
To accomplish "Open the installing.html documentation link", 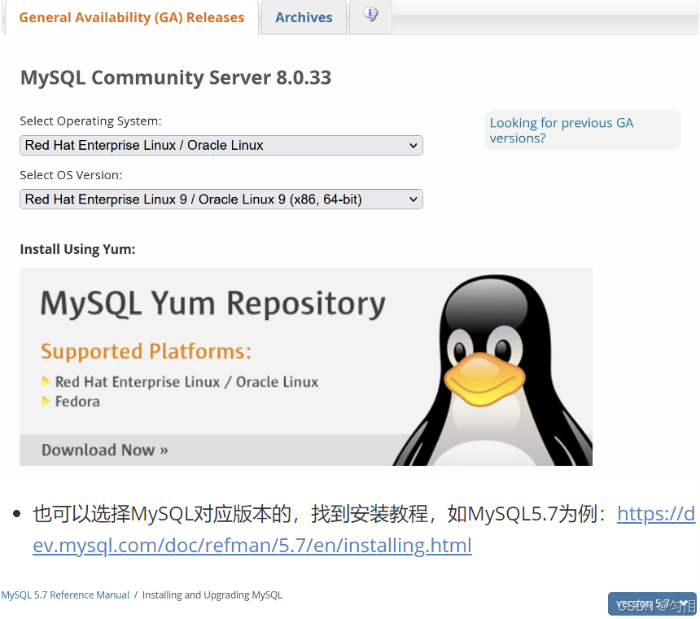I will click(252, 545).
